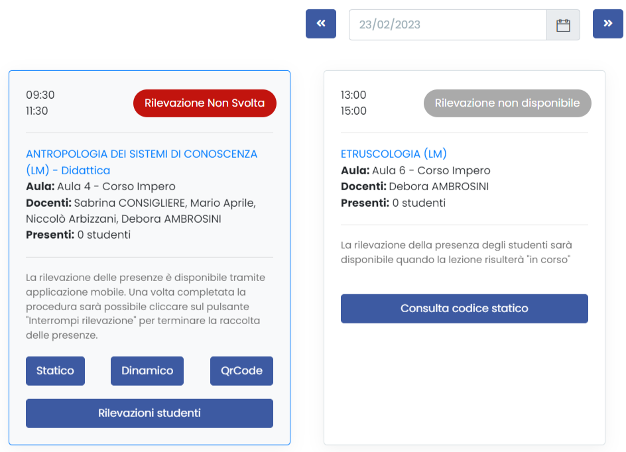
Task: Open the calendar date picker icon
Action: (563, 25)
